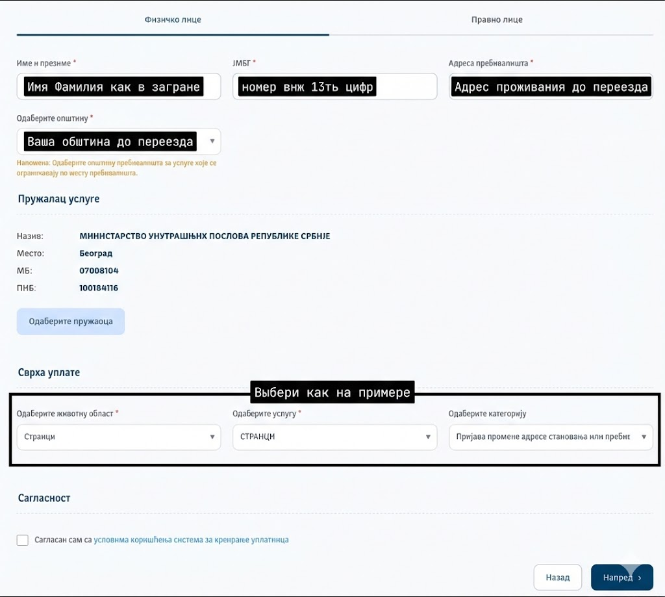This screenshot has width=665, height=597.
Task: Switch to the Физичко лице tab
Action: 173,19
